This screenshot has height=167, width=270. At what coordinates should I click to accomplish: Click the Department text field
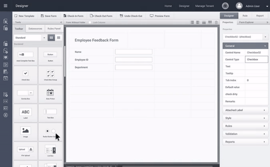pos(134,67)
